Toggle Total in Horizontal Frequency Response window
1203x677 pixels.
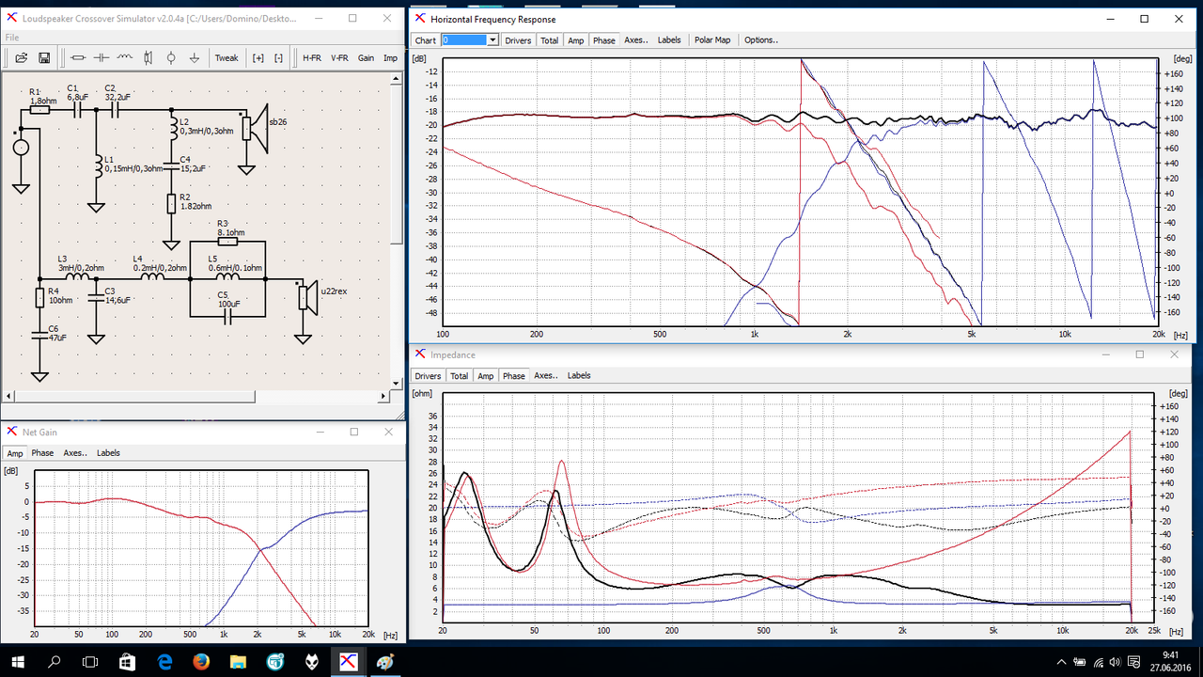[549, 40]
